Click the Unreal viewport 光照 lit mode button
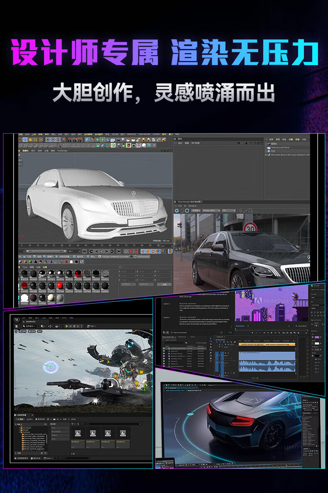 tap(32, 332)
